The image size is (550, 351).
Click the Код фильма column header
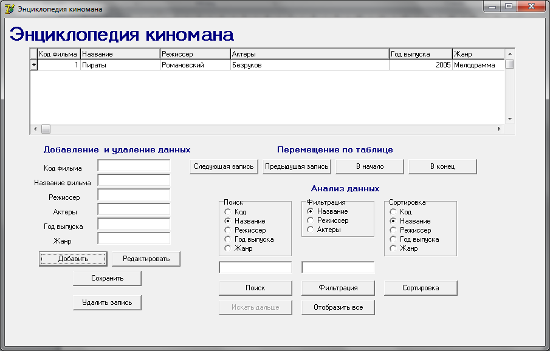59,54
